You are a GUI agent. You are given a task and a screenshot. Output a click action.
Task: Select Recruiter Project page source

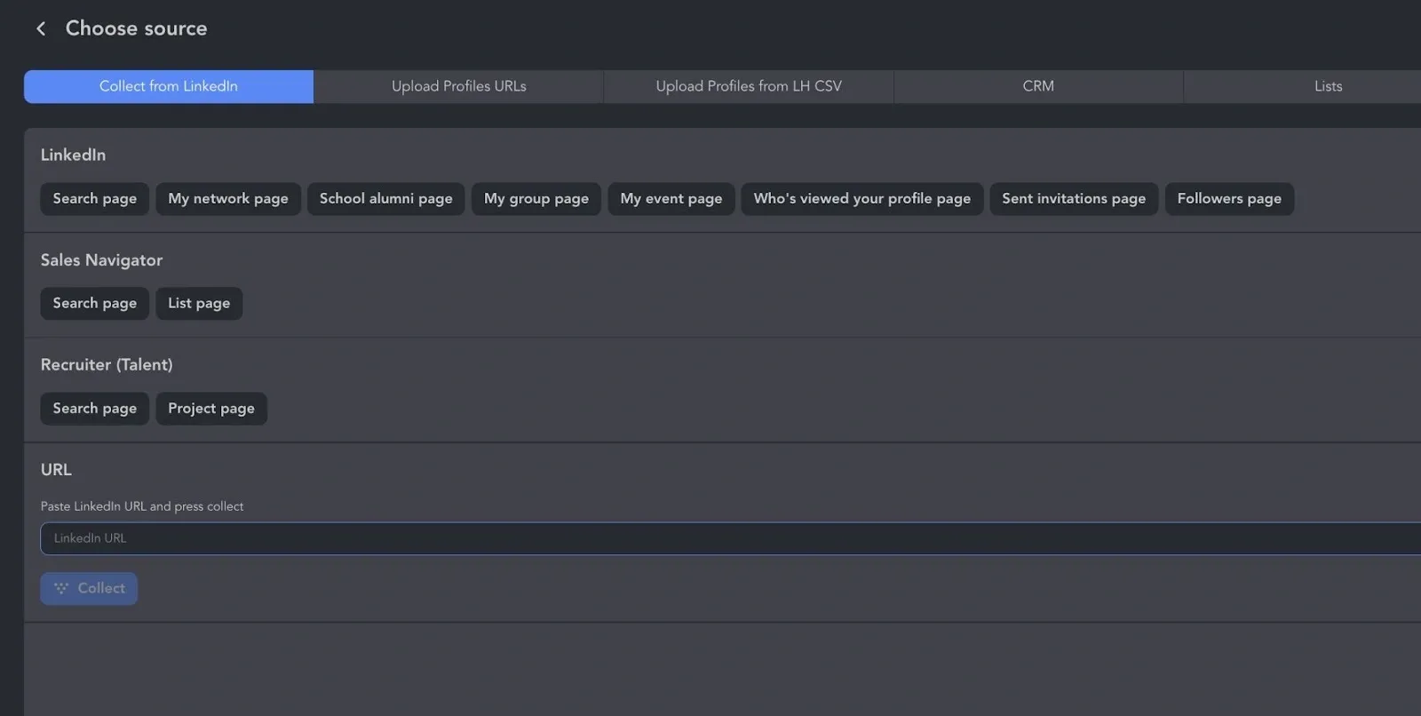click(211, 408)
